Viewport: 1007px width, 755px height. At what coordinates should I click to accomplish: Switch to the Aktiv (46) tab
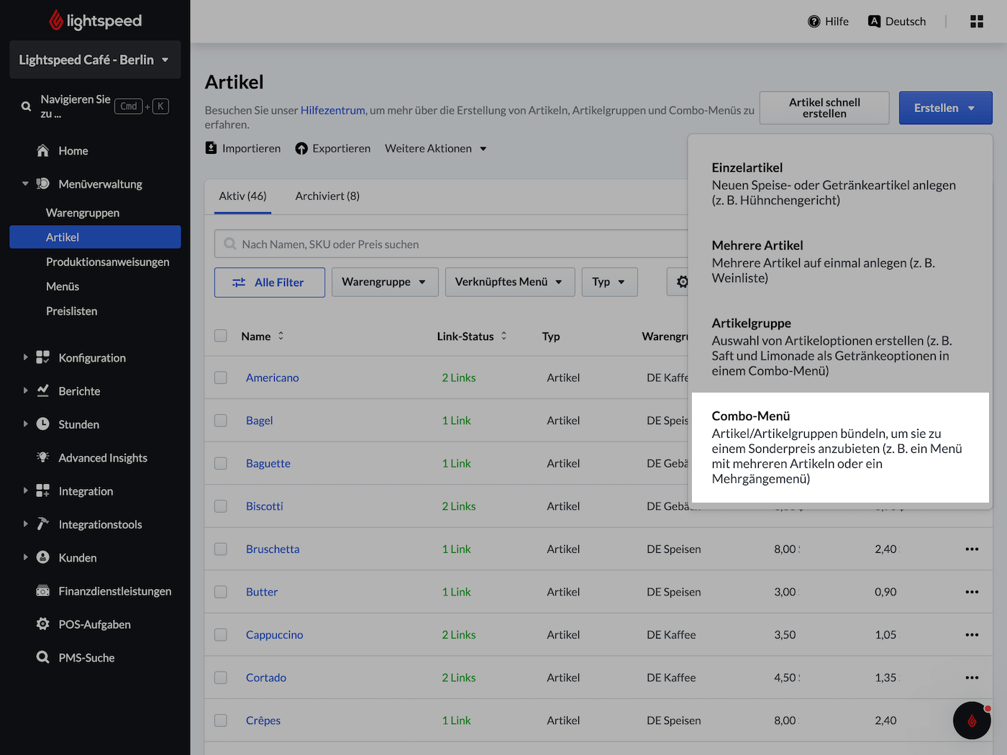[x=242, y=196]
